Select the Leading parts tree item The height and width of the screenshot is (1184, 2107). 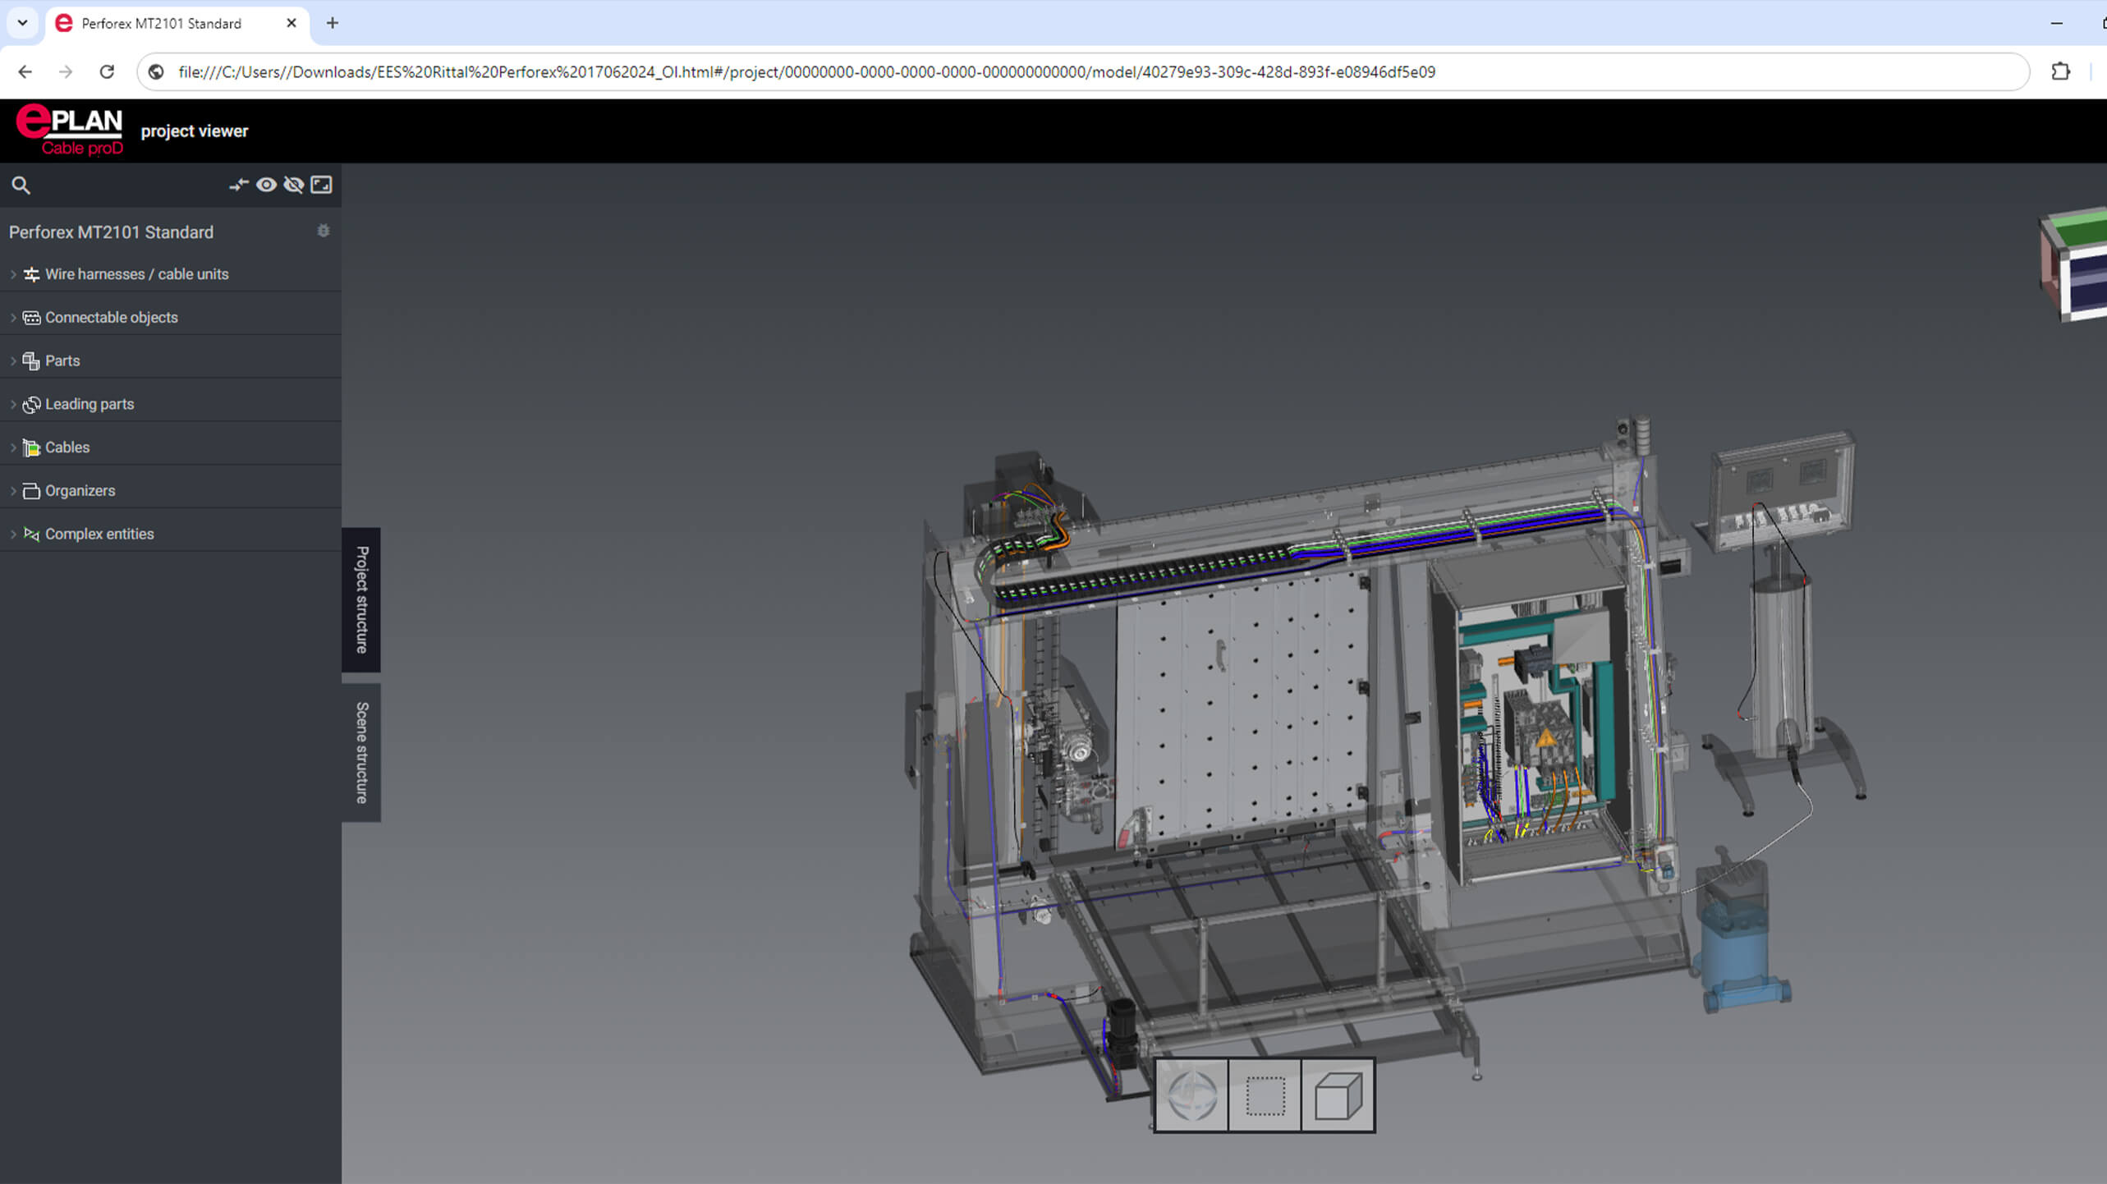(90, 404)
